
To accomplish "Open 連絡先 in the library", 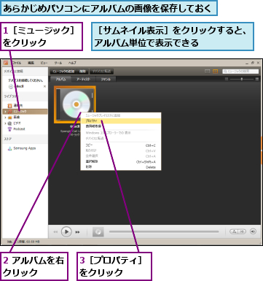I will [x=18, y=106].
